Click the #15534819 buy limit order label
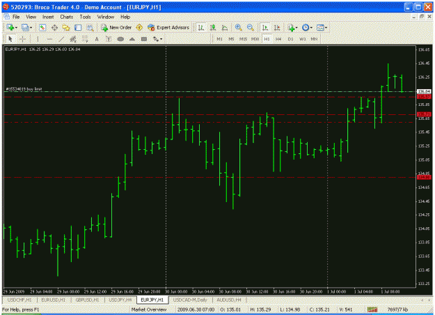435x315 pixels. [24, 89]
